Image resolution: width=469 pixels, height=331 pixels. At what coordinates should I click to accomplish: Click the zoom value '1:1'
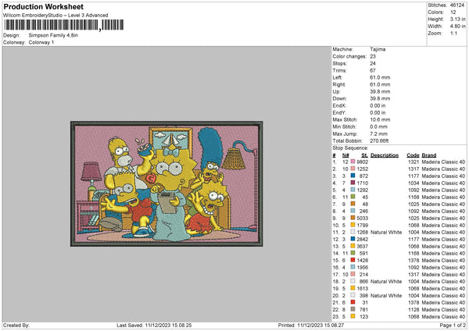(453, 33)
